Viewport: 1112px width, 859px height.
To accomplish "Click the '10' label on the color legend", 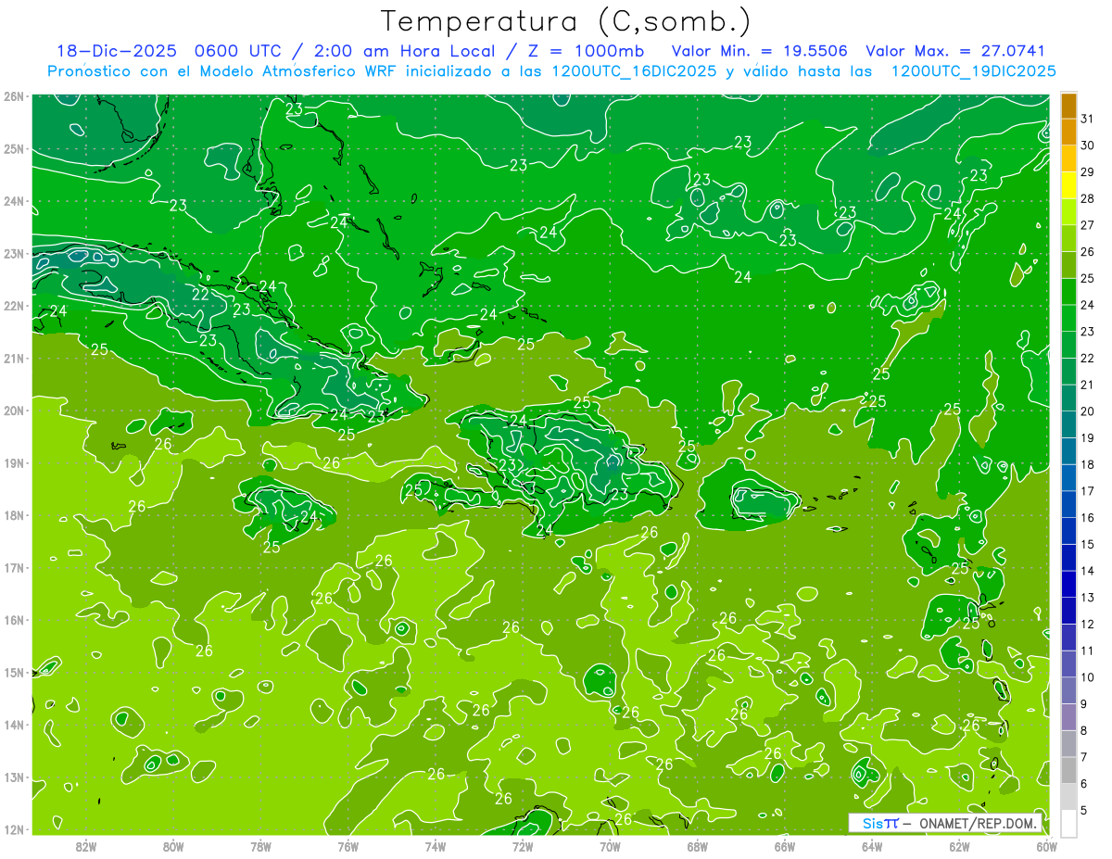I will 1088,677.
